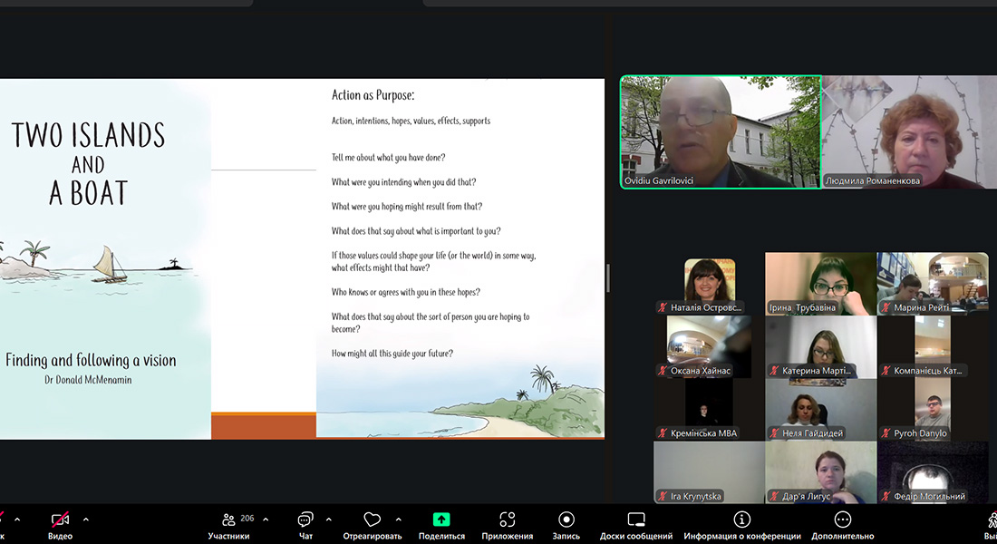
Task: Click Ірина Трубавіна's participant video tile
Action: [820, 283]
